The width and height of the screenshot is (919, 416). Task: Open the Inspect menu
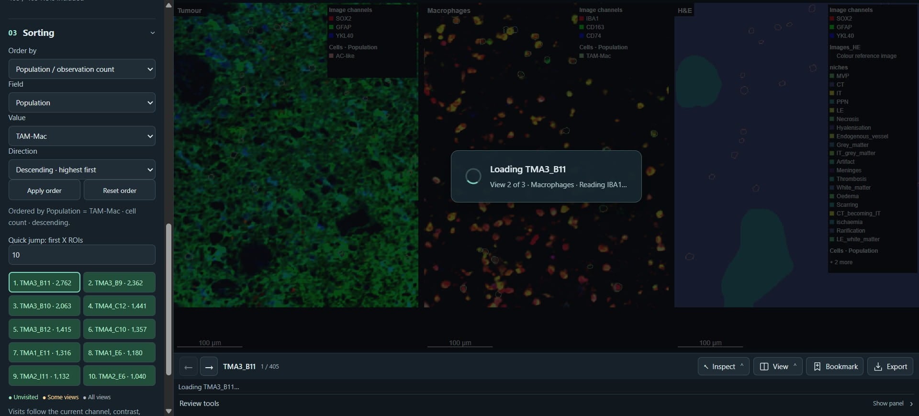[723, 366]
